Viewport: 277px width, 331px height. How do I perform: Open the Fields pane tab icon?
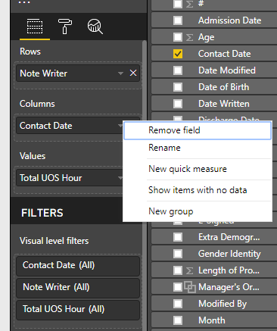tap(35, 27)
